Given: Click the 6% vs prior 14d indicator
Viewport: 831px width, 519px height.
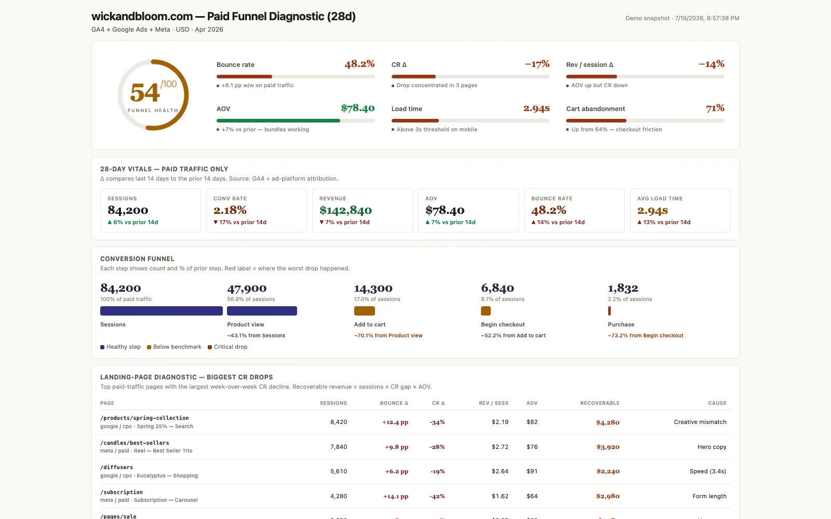Looking at the screenshot, I should 133,222.
